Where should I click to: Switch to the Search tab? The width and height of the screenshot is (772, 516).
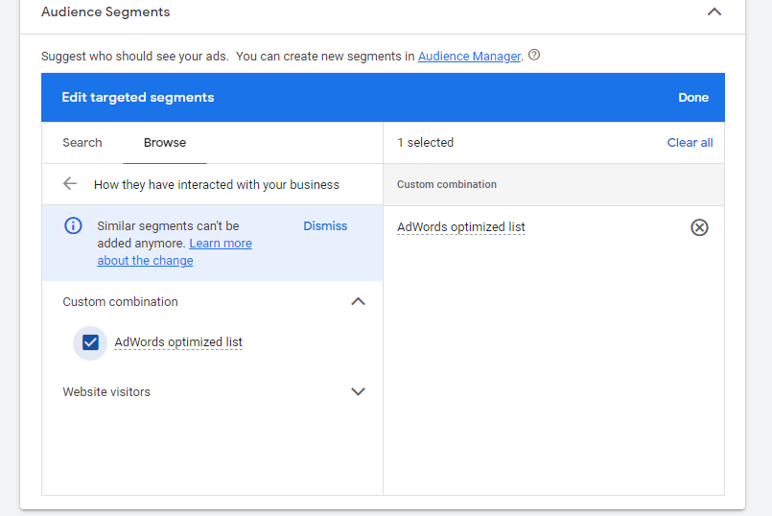(82, 143)
